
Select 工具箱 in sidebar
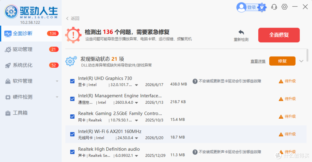31,113
